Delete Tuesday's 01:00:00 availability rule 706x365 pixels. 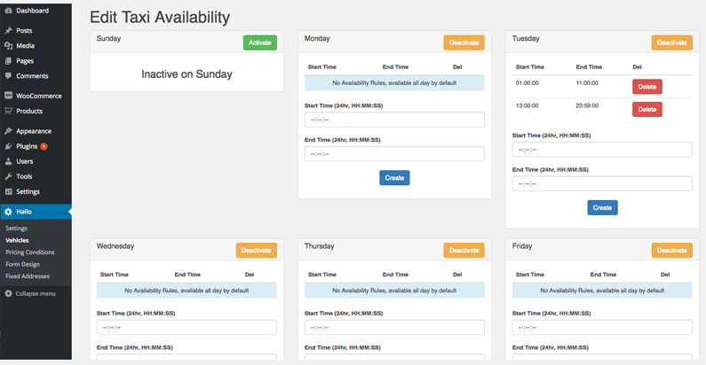point(647,87)
